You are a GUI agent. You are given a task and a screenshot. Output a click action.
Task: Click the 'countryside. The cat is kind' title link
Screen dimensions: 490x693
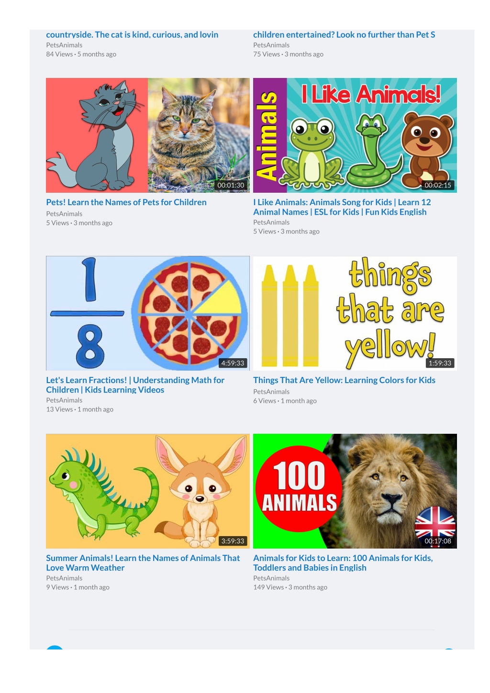click(132, 34)
